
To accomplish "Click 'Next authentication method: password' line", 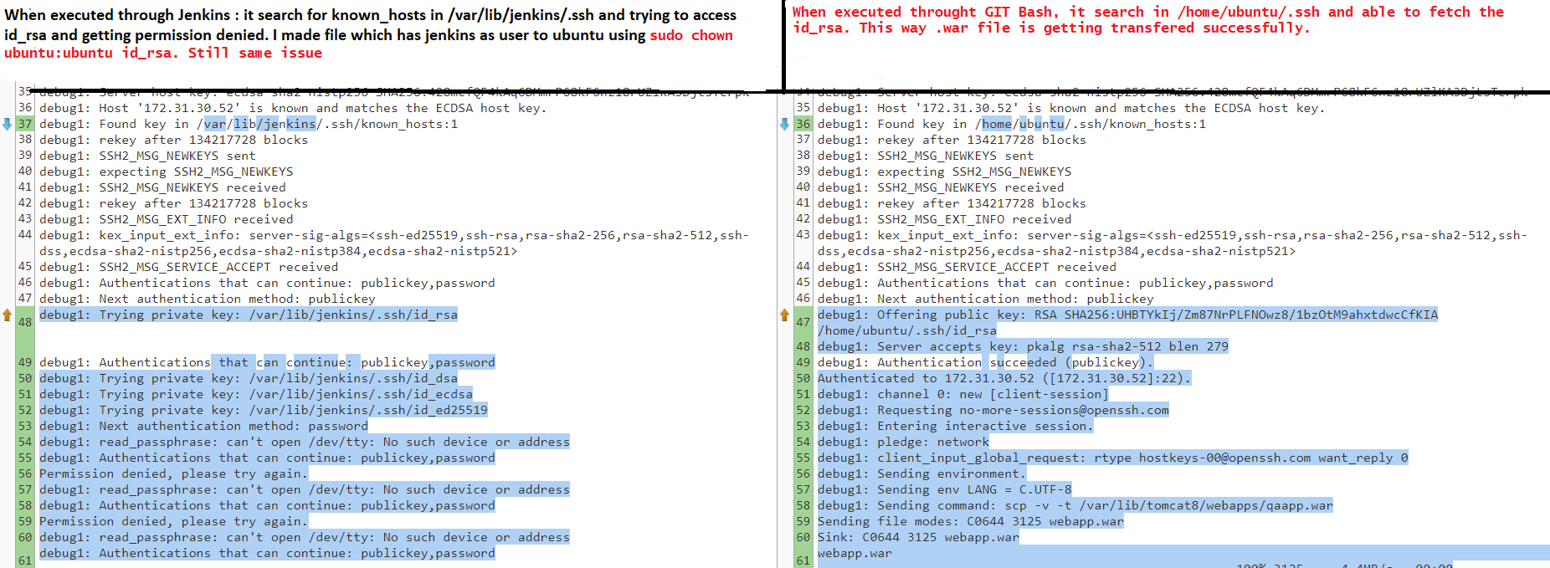I will pos(203,426).
